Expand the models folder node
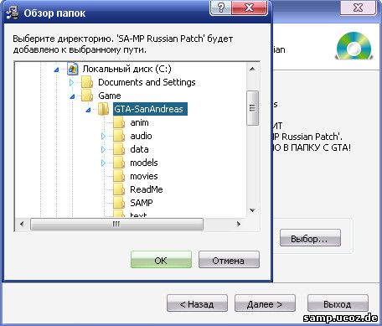382x326 pixels. click(103, 163)
